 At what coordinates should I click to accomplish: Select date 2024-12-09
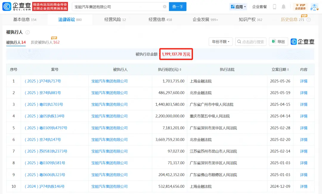pos(280,187)
